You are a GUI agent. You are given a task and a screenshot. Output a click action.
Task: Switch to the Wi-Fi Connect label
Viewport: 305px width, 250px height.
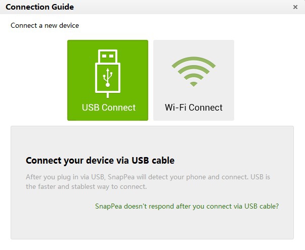194,107
